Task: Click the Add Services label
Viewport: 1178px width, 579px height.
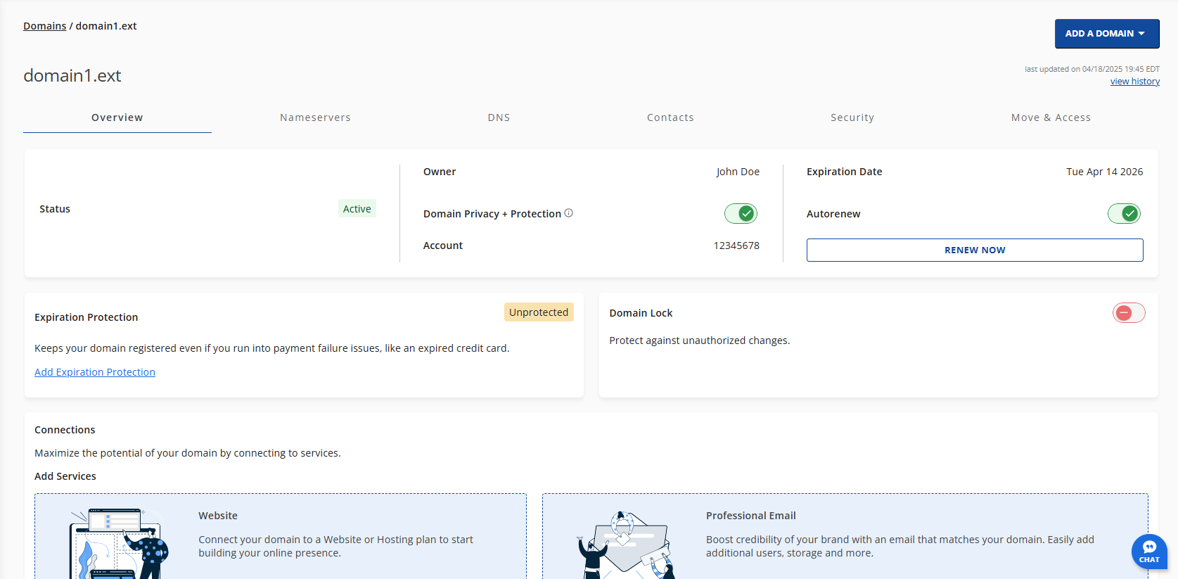Action: (x=65, y=476)
